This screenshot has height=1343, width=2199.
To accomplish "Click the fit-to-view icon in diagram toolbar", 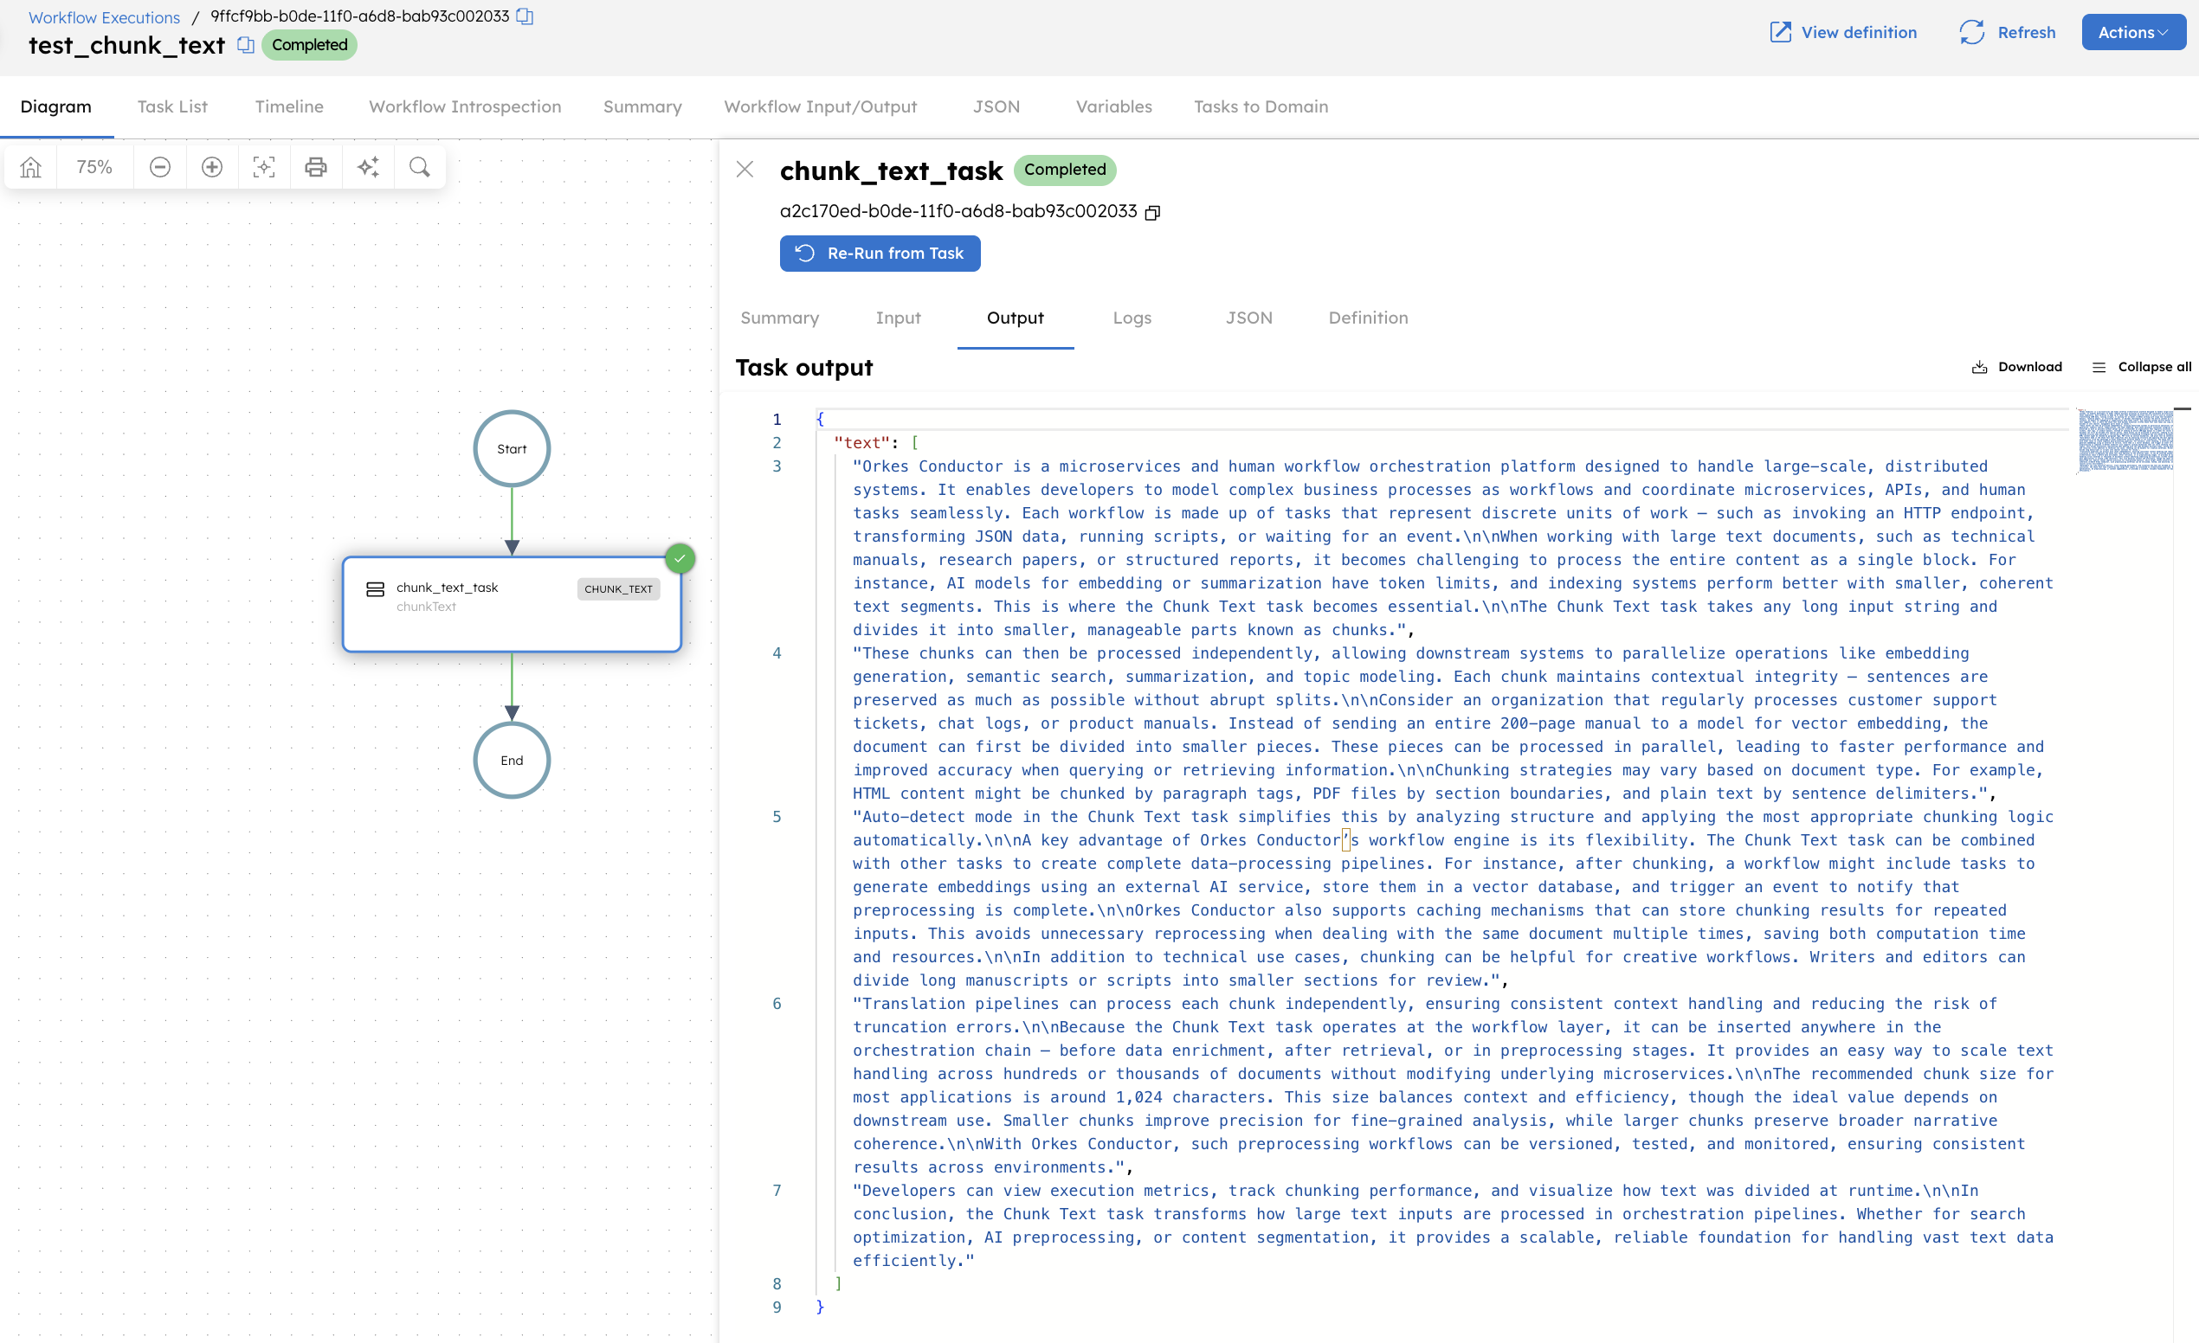I will (x=263, y=167).
